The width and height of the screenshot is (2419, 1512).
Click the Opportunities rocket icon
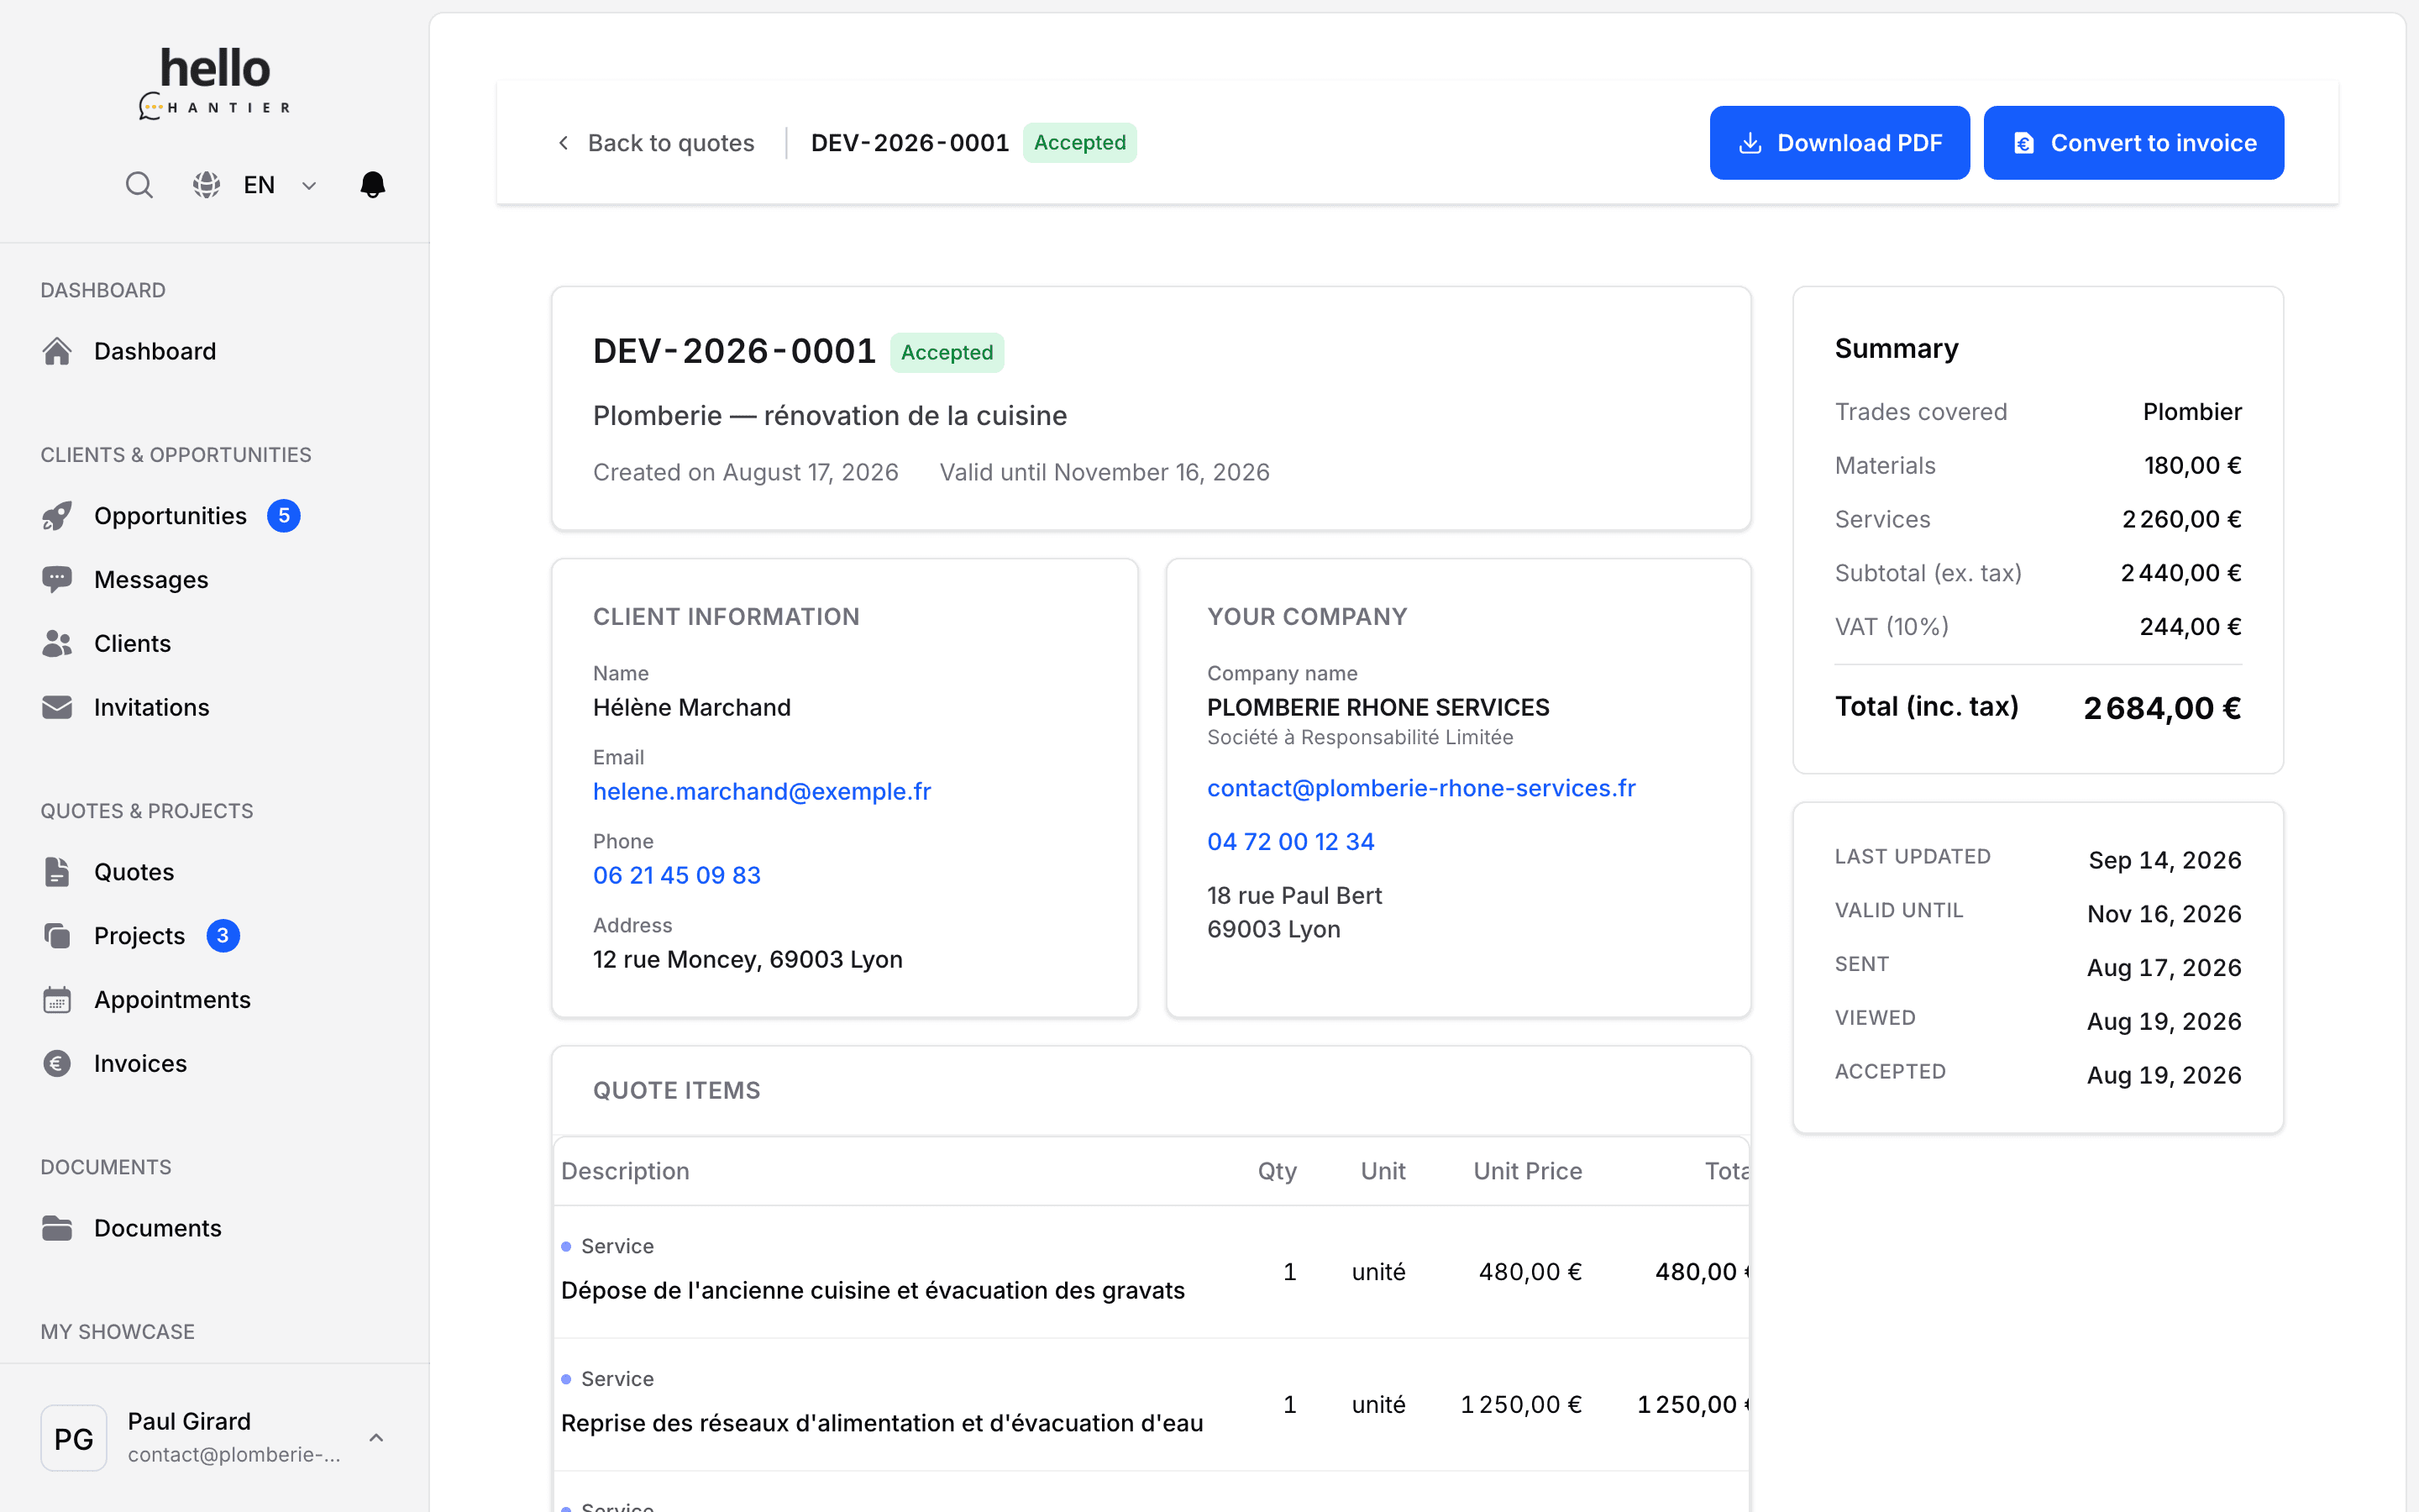(57, 516)
